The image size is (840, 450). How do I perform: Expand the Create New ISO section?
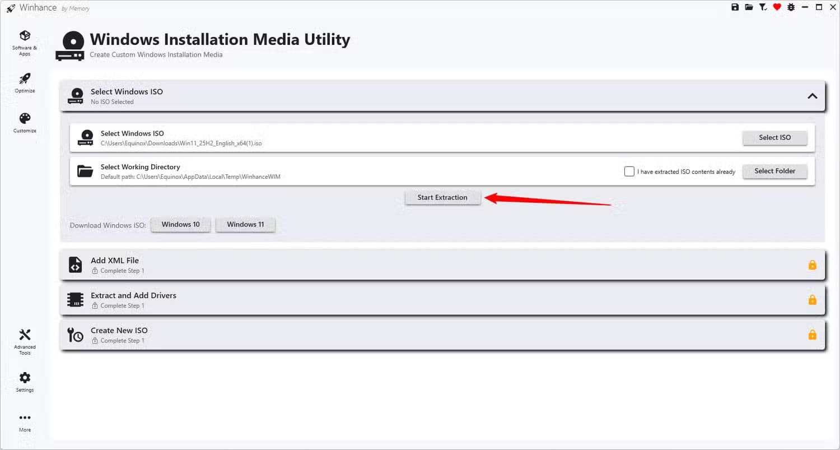(442, 335)
